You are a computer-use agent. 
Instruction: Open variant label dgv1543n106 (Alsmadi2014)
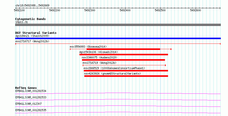(x=98, y=52)
